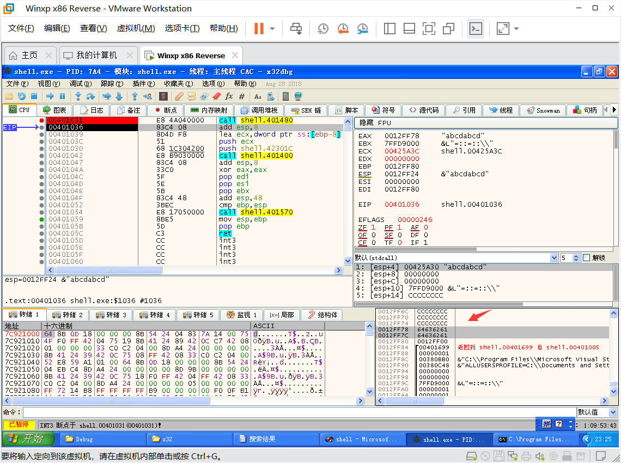Open the functions fx icon
The width and height of the screenshot is (621, 463).
(229, 96)
